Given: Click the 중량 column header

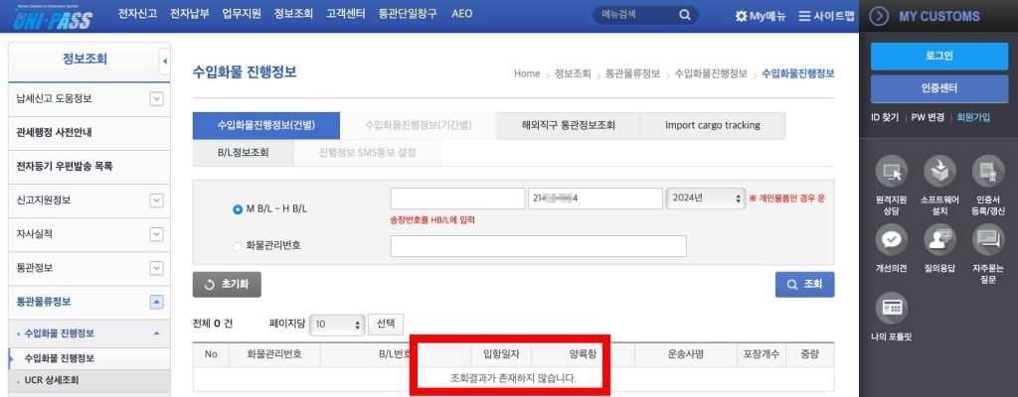Looking at the screenshot, I should (x=809, y=354).
